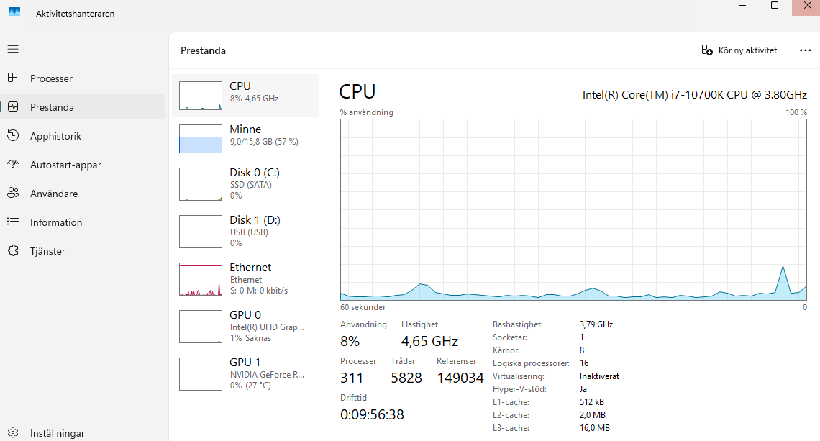Click the 60 sekunder graph label
The width and height of the screenshot is (820, 441).
[x=363, y=308]
